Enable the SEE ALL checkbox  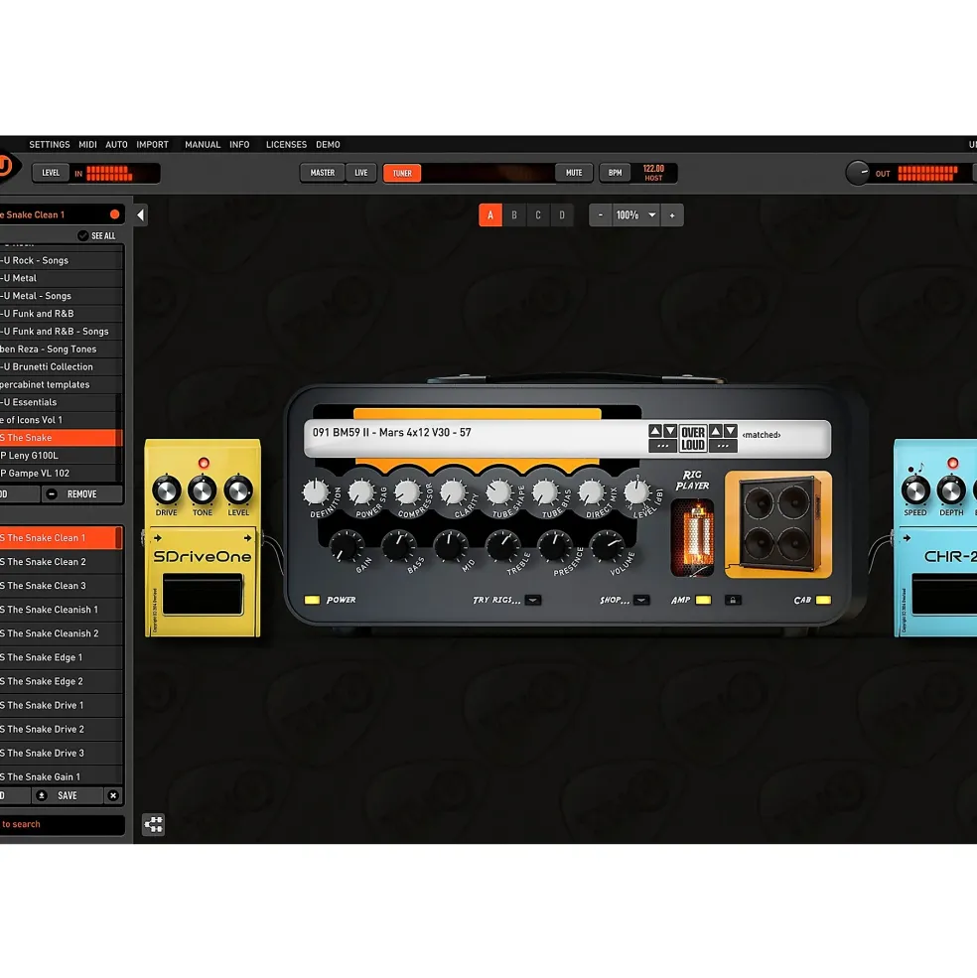(82, 235)
